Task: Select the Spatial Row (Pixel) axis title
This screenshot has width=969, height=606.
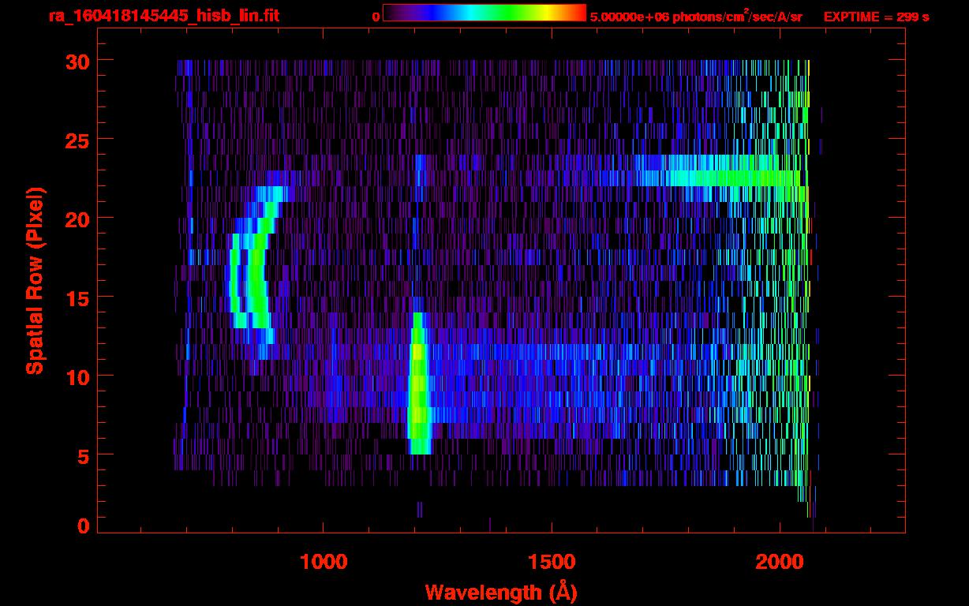Action: [x=34, y=281]
